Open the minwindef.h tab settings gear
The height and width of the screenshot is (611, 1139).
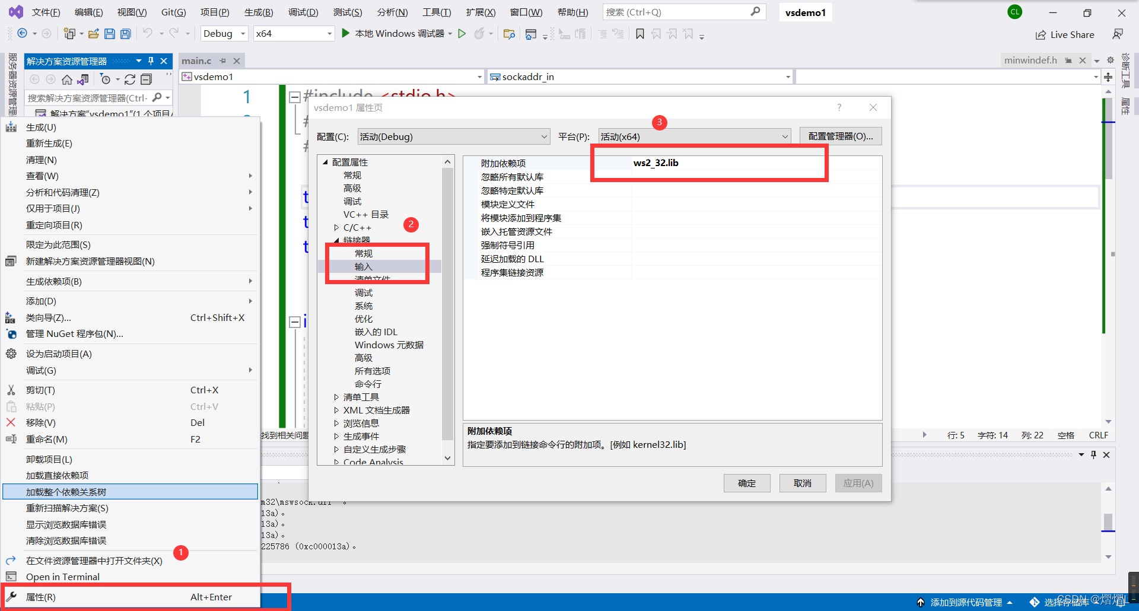coord(1111,60)
